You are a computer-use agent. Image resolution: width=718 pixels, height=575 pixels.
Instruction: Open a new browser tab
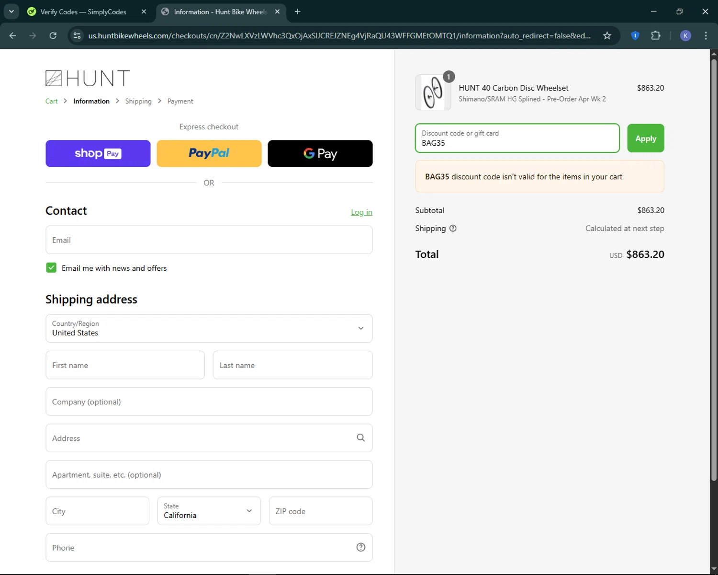tap(297, 11)
